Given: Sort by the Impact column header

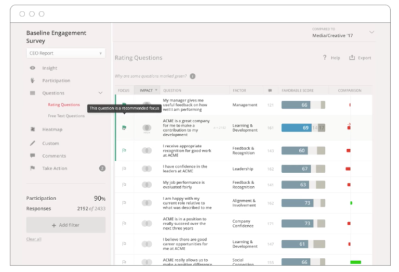Looking at the screenshot, I should pyautogui.click(x=148, y=90).
